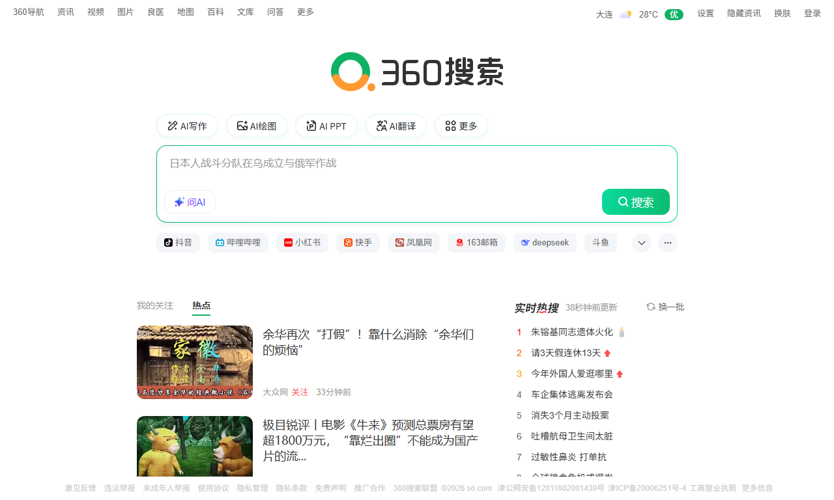Open hot search 朱镕基同志遗体火化
Viewport: 834px width, 500px height.
[572, 332]
